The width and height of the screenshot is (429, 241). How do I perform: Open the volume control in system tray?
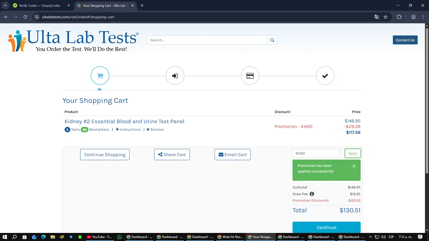[383, 237]
